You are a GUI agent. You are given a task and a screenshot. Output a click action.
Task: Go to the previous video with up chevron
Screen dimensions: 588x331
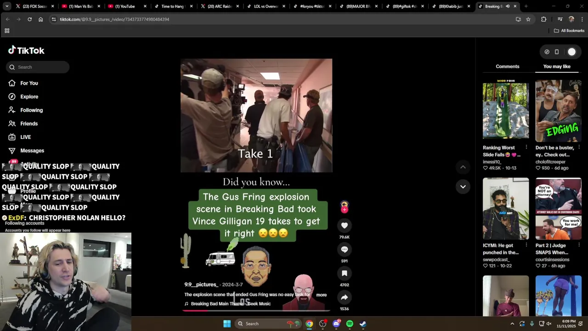[463, 167]
